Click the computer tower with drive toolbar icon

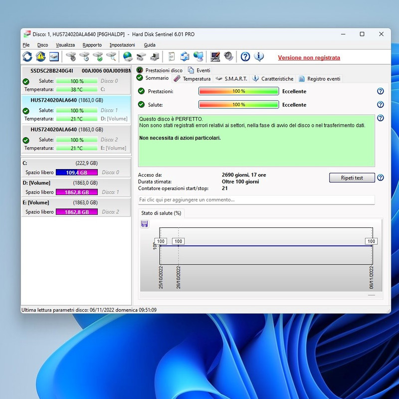(x=155, y=56)
